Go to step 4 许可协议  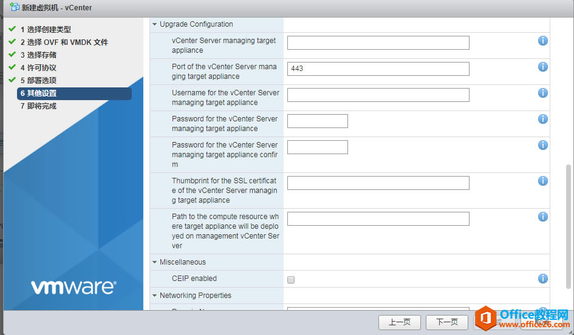(x=38, y=67)
